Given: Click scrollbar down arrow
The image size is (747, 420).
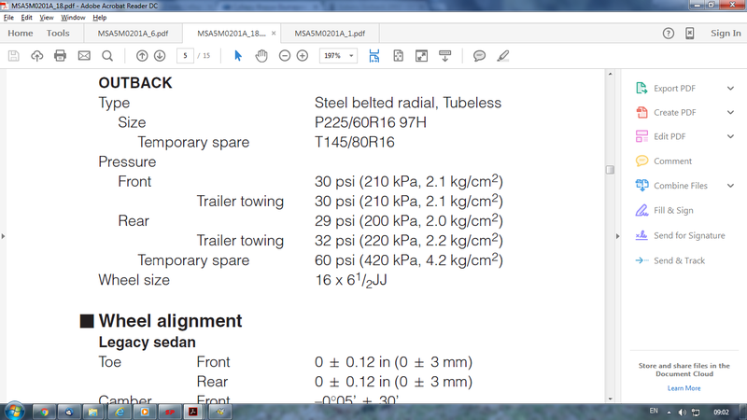Looking at the screenshot, I should pos(610,399).
